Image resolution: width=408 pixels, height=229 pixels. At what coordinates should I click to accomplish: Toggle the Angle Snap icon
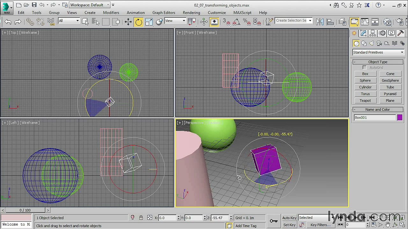point(236,22)
